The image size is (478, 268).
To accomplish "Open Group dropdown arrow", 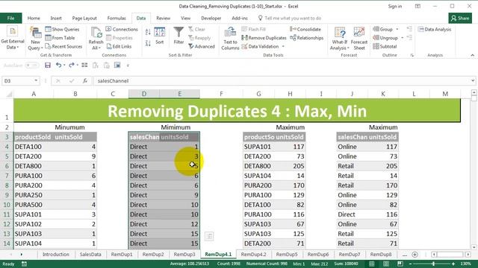I will (x=397, y=30).
